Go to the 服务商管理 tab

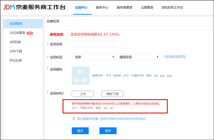[124, 8]
